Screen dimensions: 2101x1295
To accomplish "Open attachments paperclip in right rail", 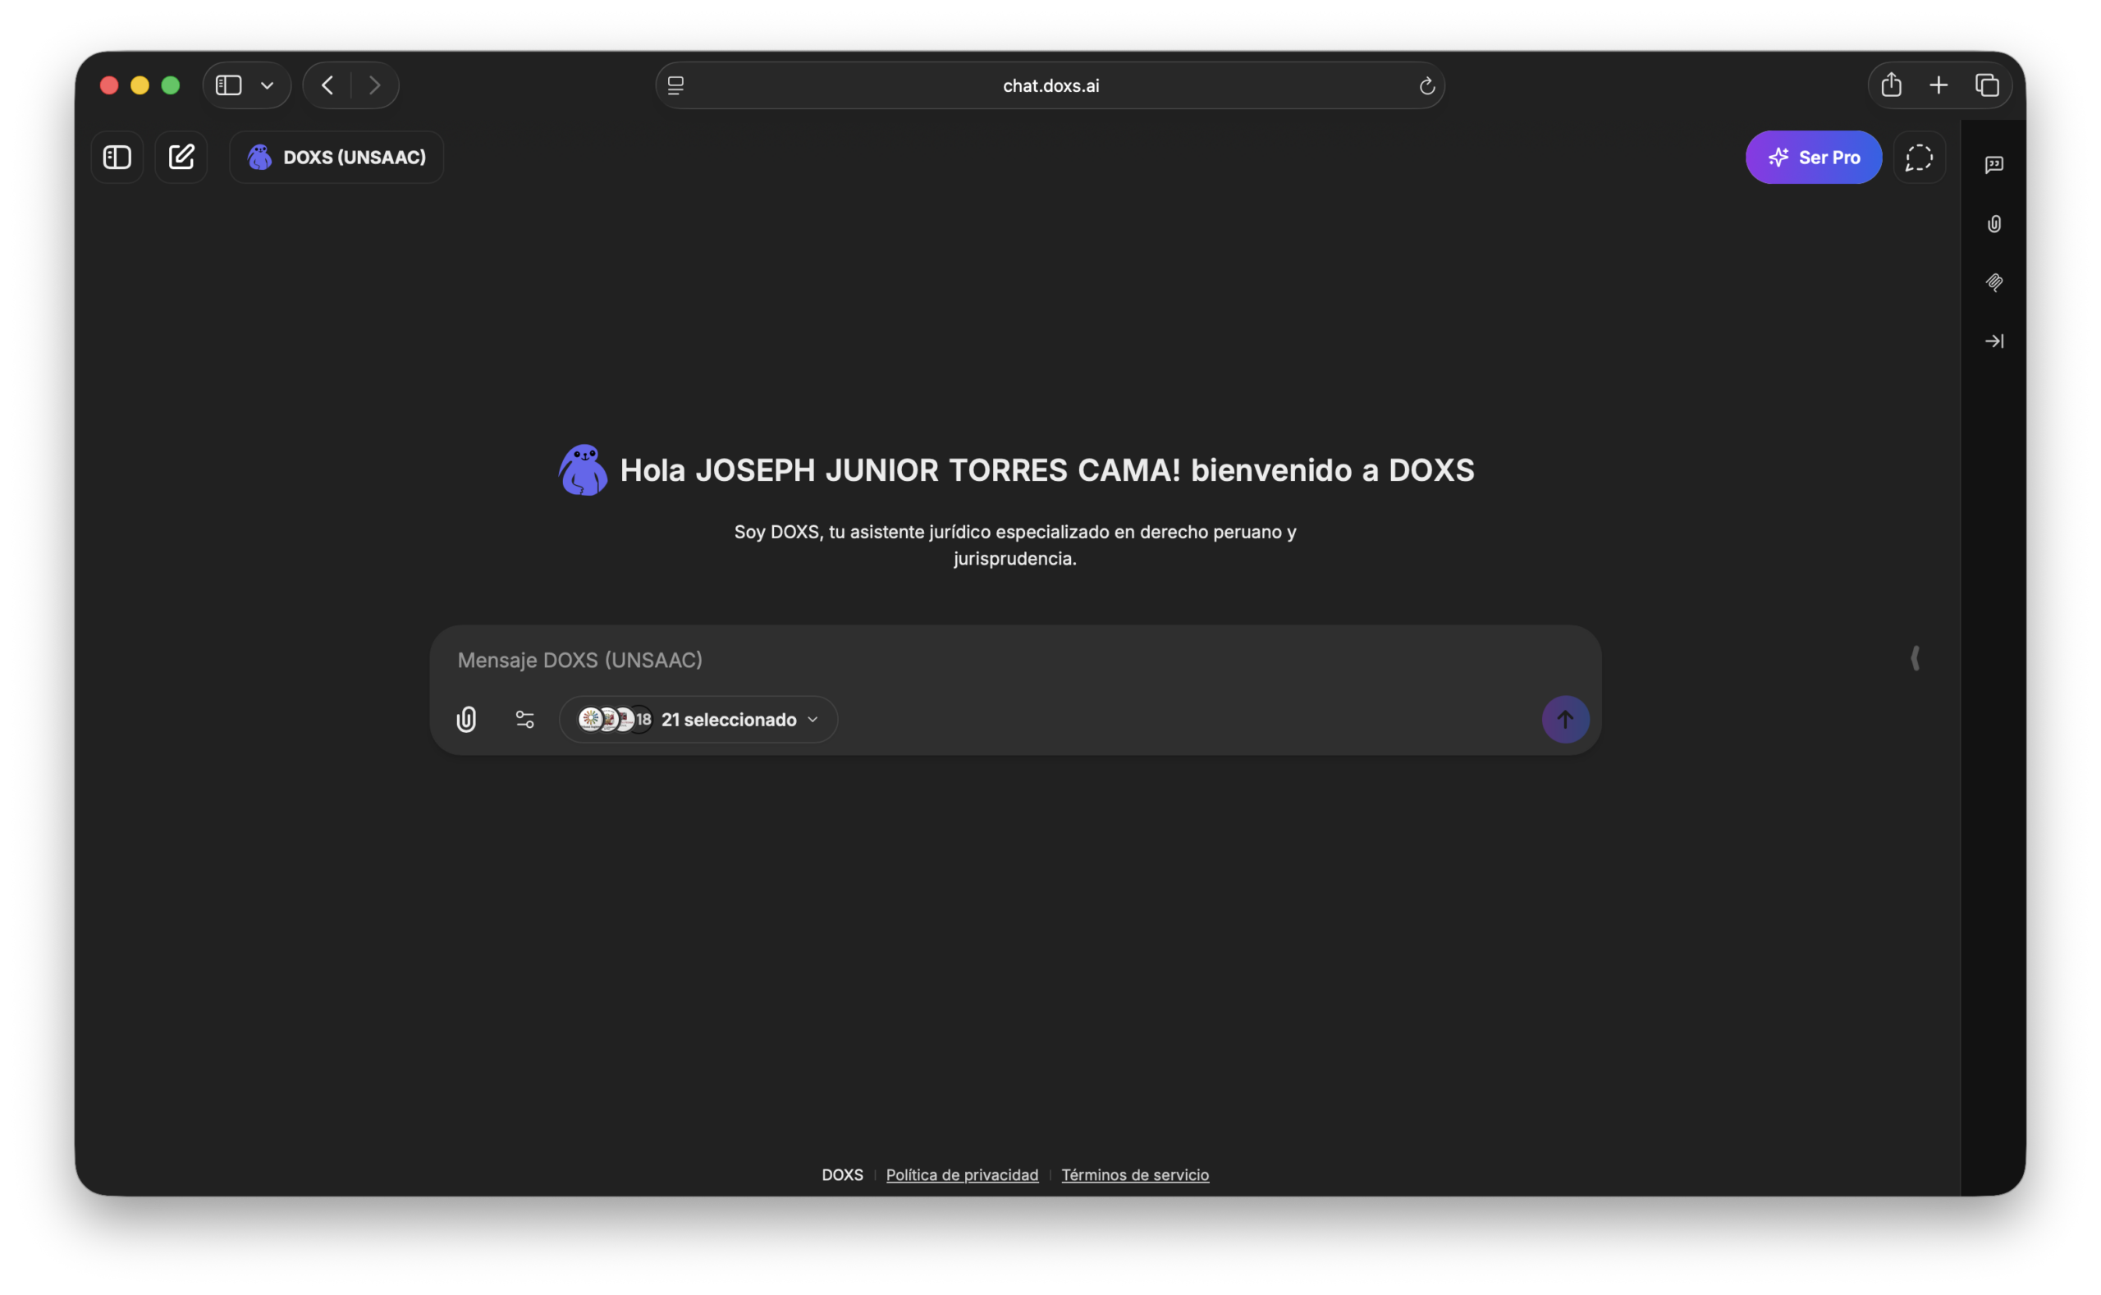I will [1993, 223].
